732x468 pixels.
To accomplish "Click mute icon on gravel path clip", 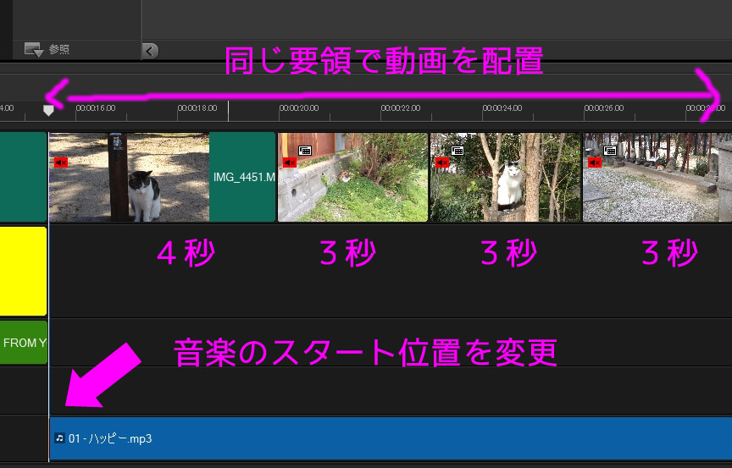I will pos(595,162).
